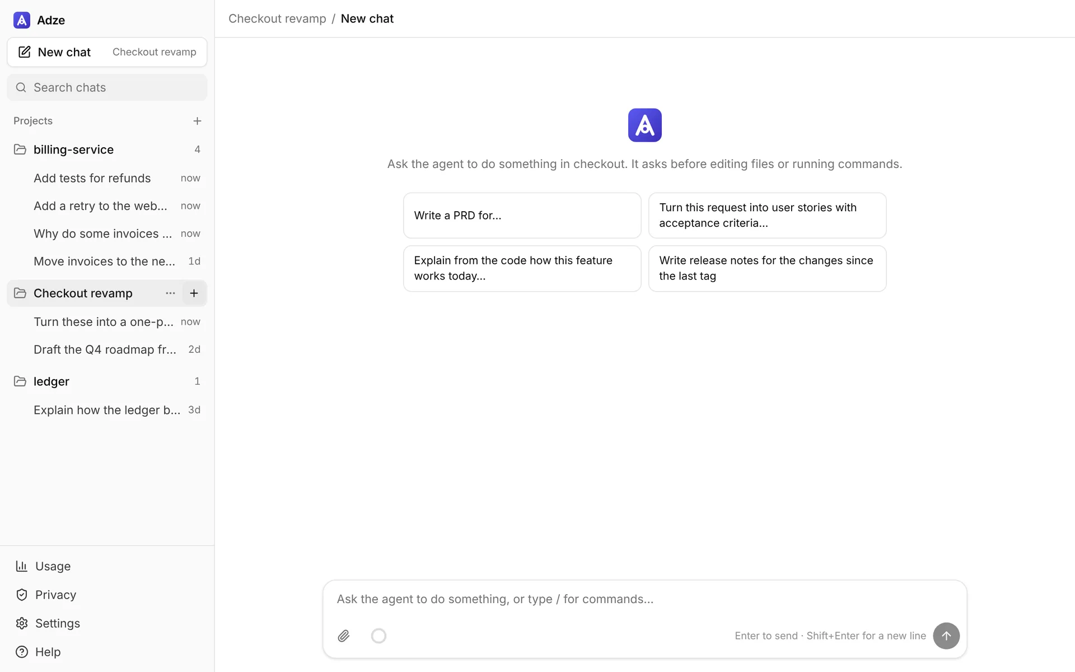Click the billing-service chat count 4
1075x672 pixels.
(197, 150)
